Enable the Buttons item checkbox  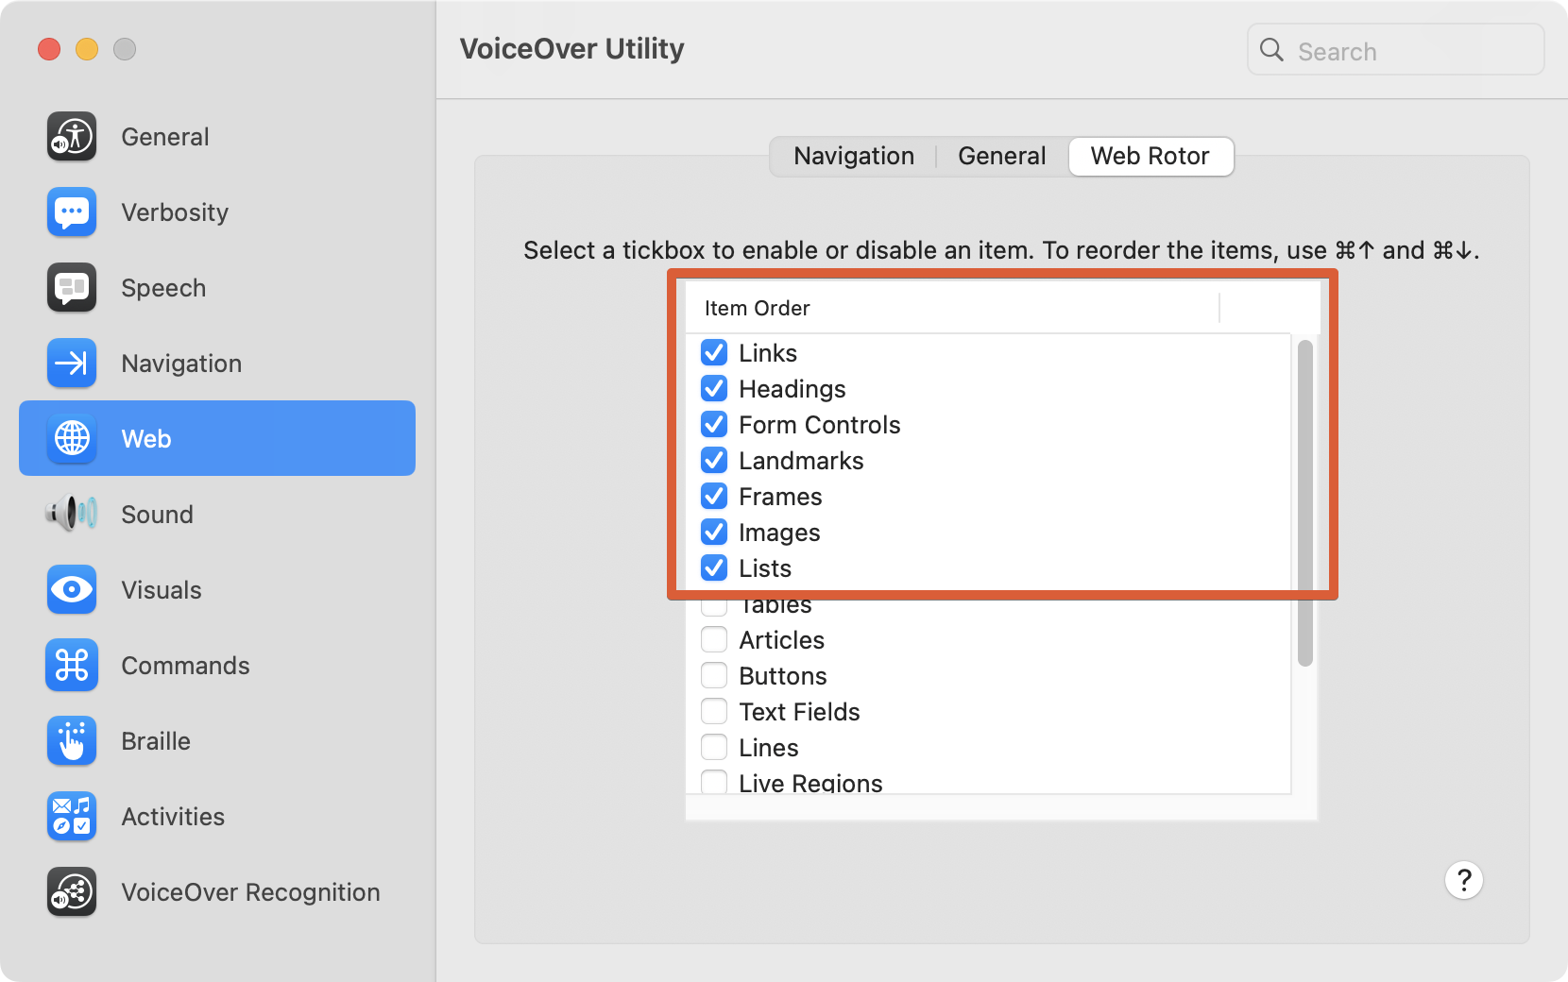pyautogui.click(x=715, y=675)
